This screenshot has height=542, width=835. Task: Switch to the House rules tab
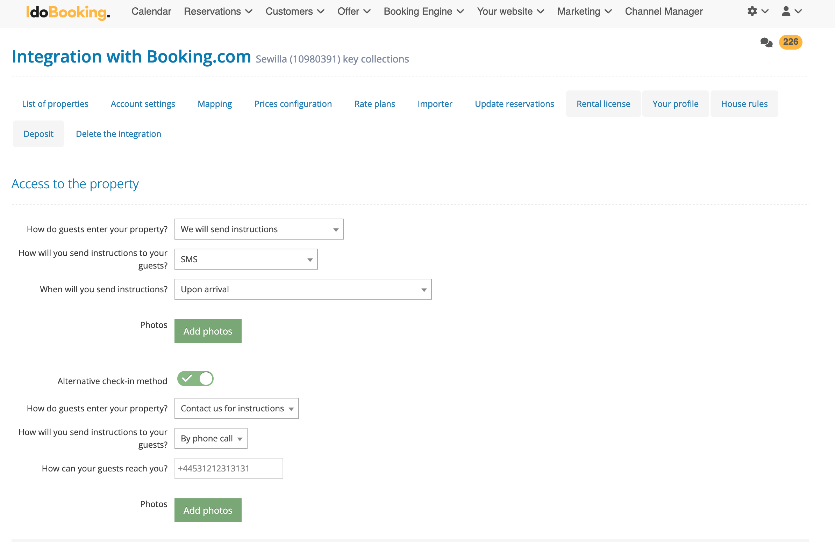pyautogui.click(x=744, y=104)
